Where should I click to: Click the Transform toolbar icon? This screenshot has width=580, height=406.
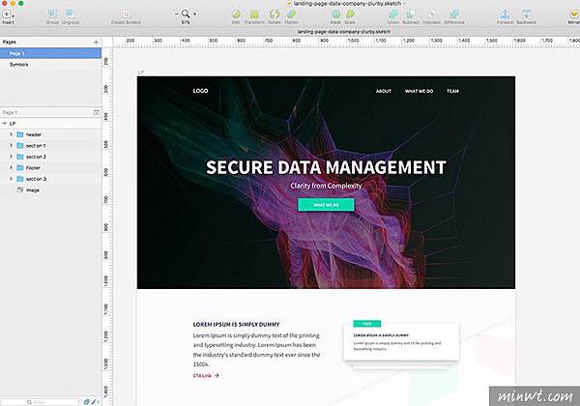254,14
